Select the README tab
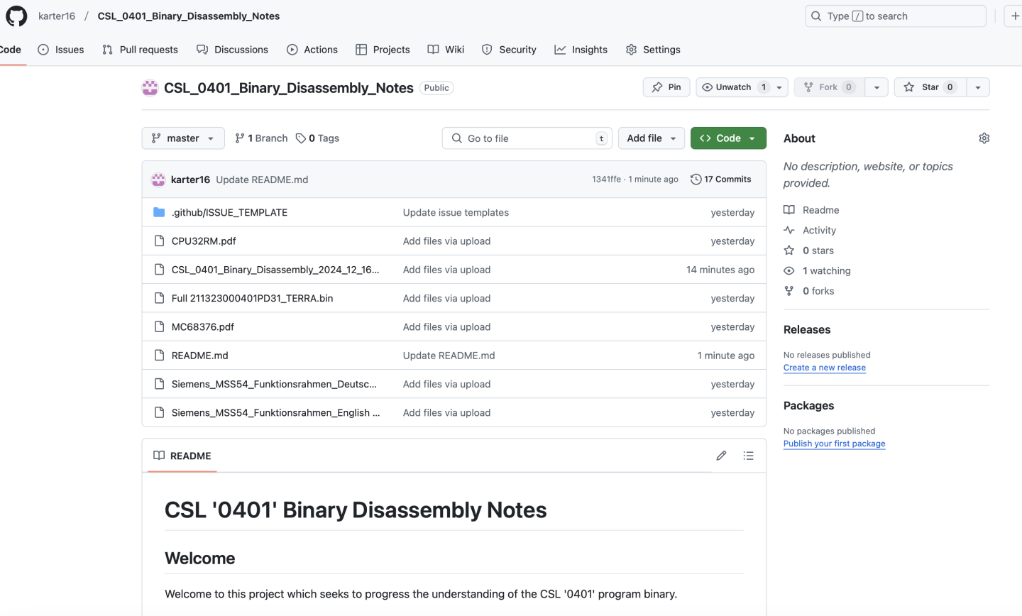Viewport: 1022px width, 616px height. pos(182,456)
